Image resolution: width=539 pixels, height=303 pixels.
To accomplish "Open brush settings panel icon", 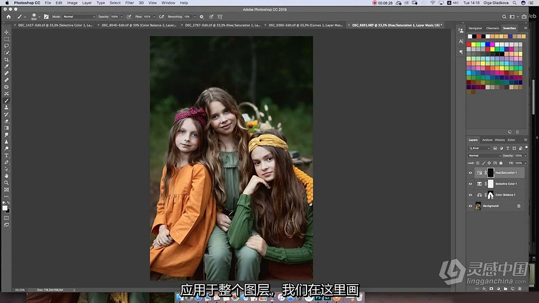I will (46, 16).
